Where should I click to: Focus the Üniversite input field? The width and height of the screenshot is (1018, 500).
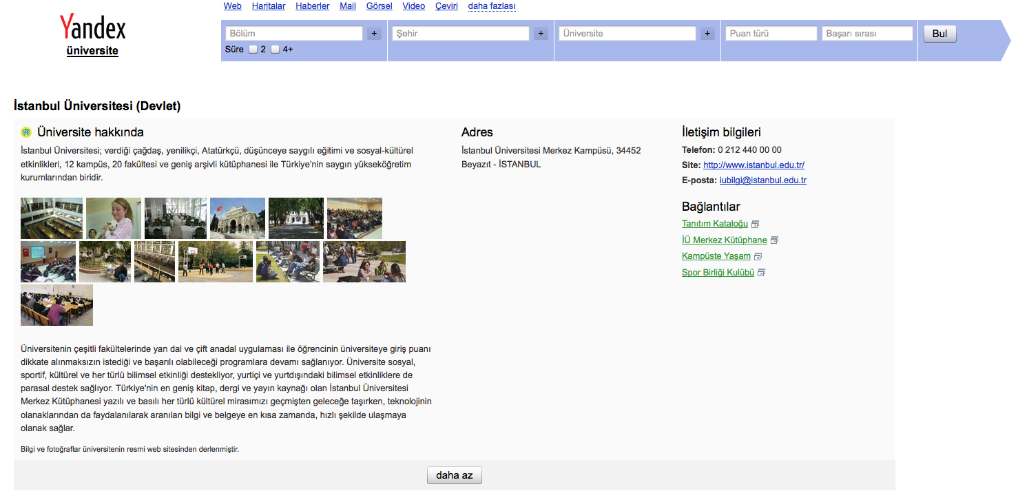click(627, 33)
